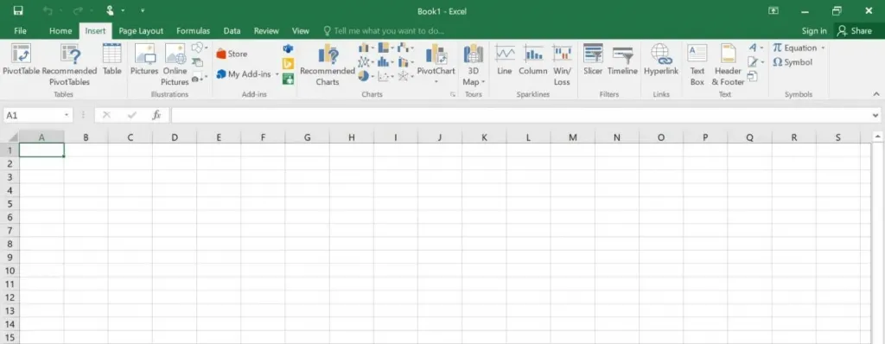The height and width of the screenshot is (344, 885).
Task: Click the vertical scrollbar up arrow
Action: [x=878, y=137]
